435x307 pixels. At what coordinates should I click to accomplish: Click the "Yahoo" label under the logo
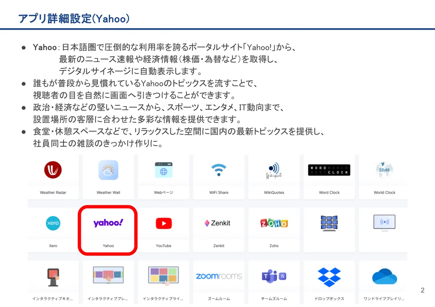coord(108,246)
